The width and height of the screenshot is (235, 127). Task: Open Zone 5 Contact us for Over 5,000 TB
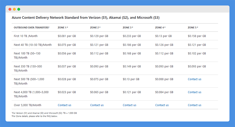[x=194, y=105]
